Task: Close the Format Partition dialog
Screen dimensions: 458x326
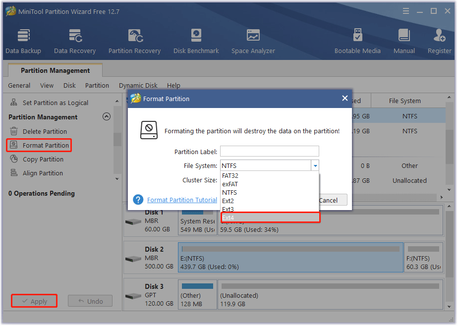Action: pyautogui.click(x=344, y=99)
